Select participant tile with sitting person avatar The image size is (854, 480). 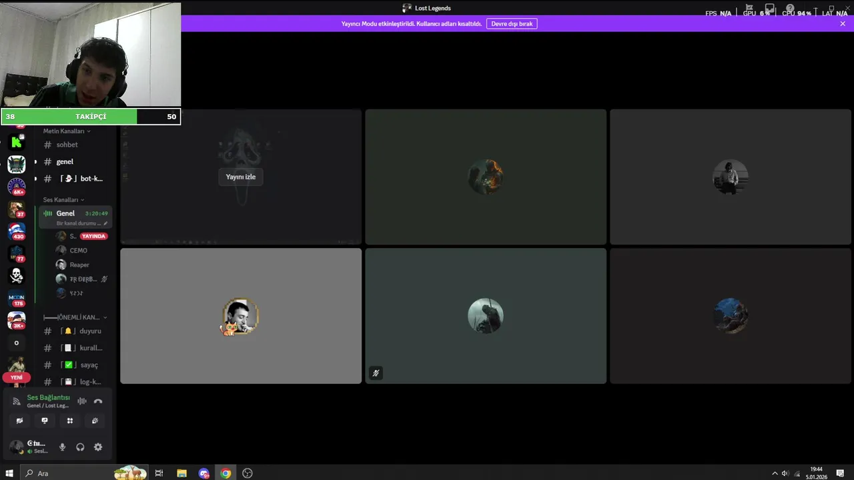(x=731, y=177)
